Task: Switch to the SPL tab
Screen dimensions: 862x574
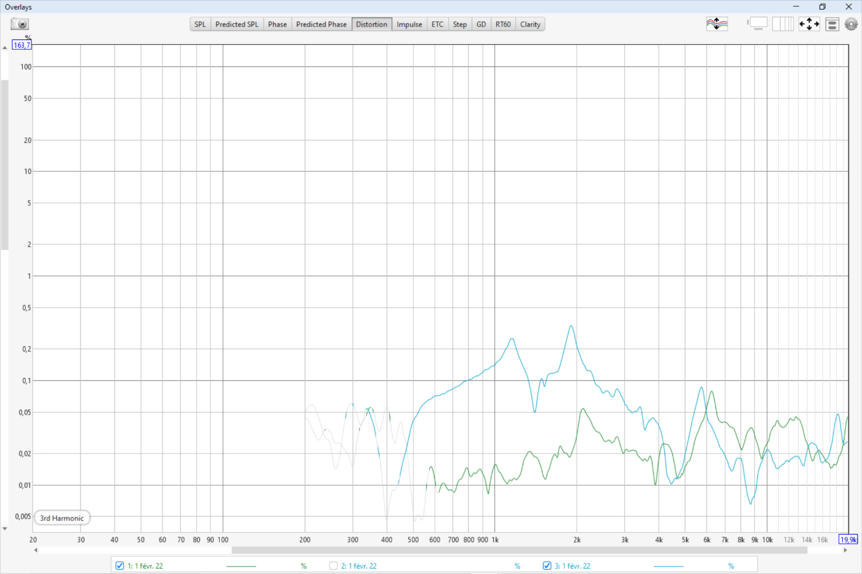Action: tap(200, 25)
